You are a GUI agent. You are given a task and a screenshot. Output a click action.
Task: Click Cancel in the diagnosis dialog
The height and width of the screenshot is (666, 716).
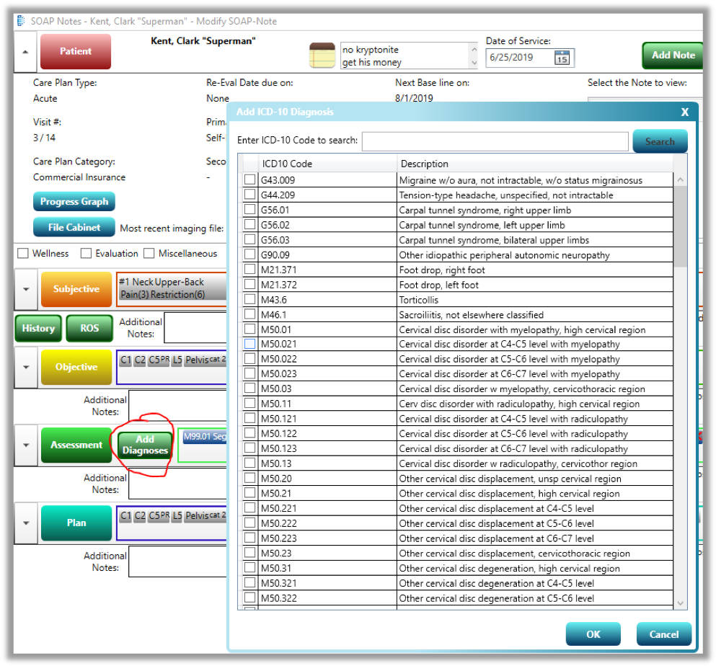(x=664, y=634)
